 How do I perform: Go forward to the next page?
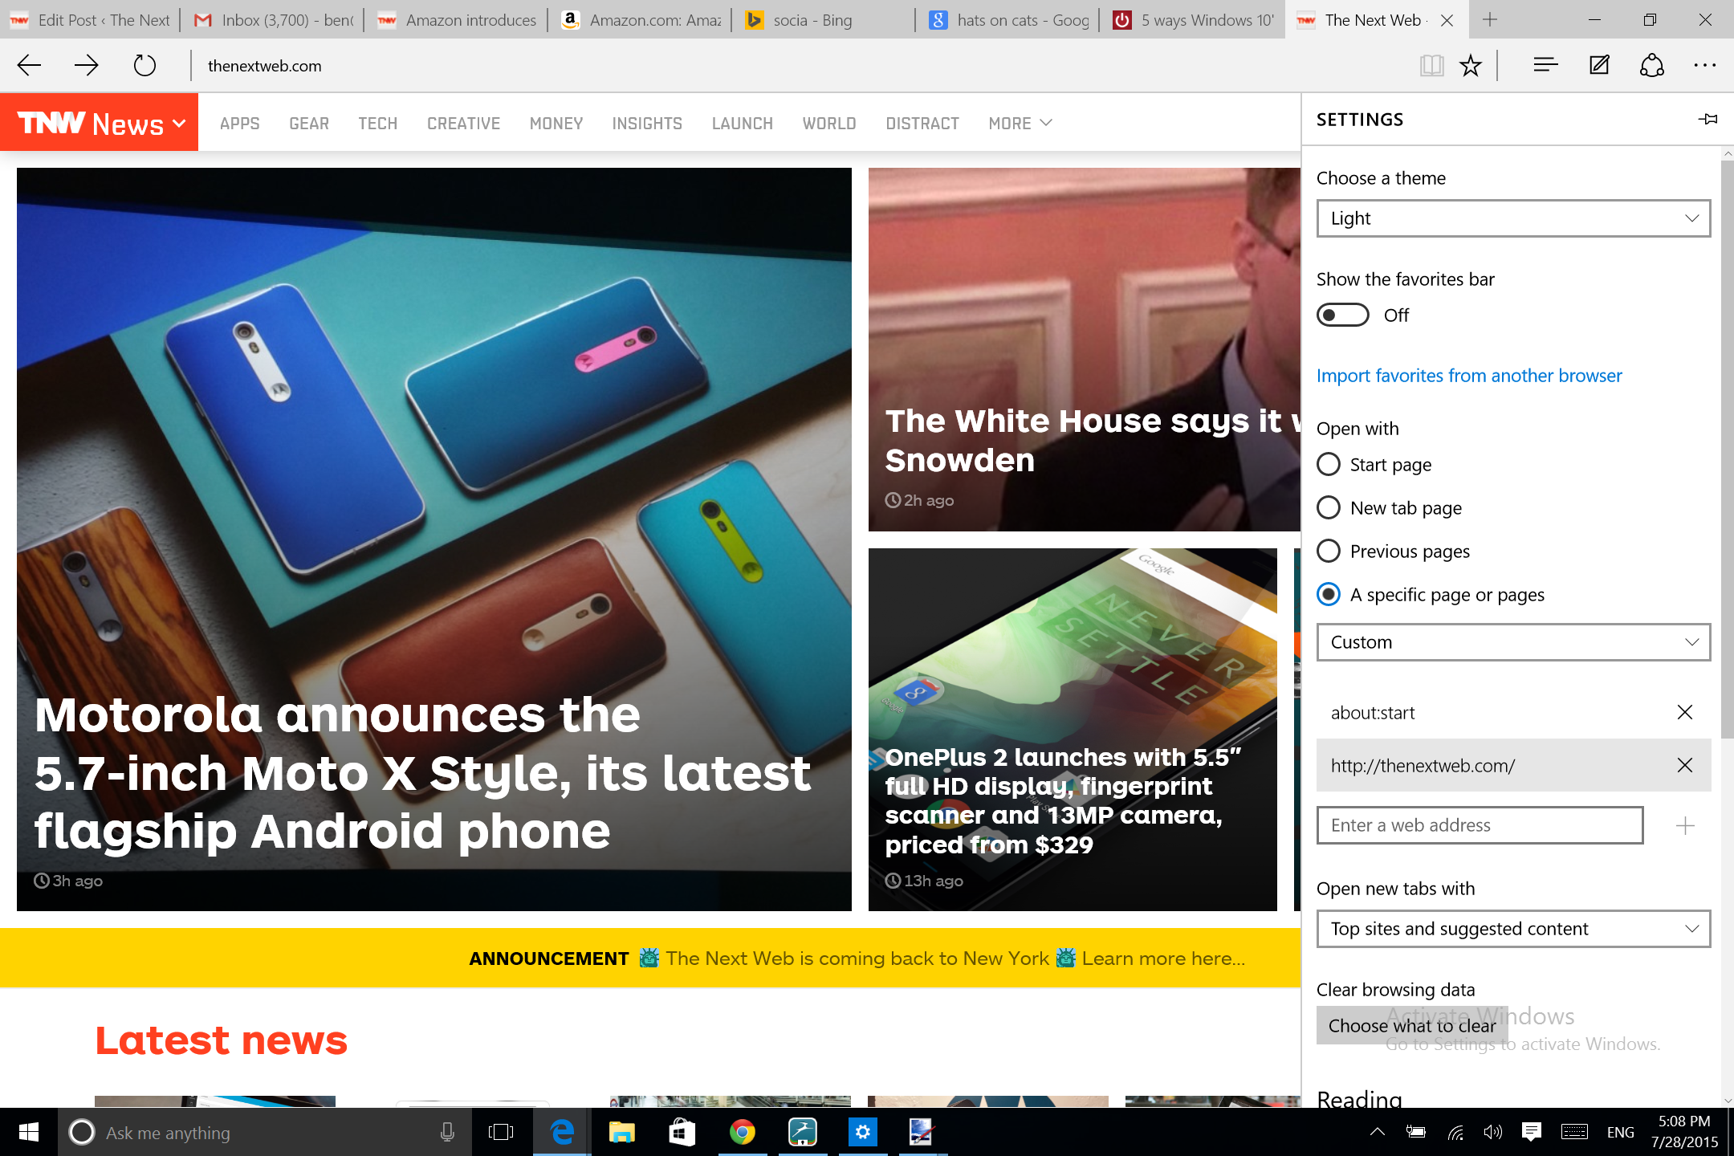coord(86,65)
